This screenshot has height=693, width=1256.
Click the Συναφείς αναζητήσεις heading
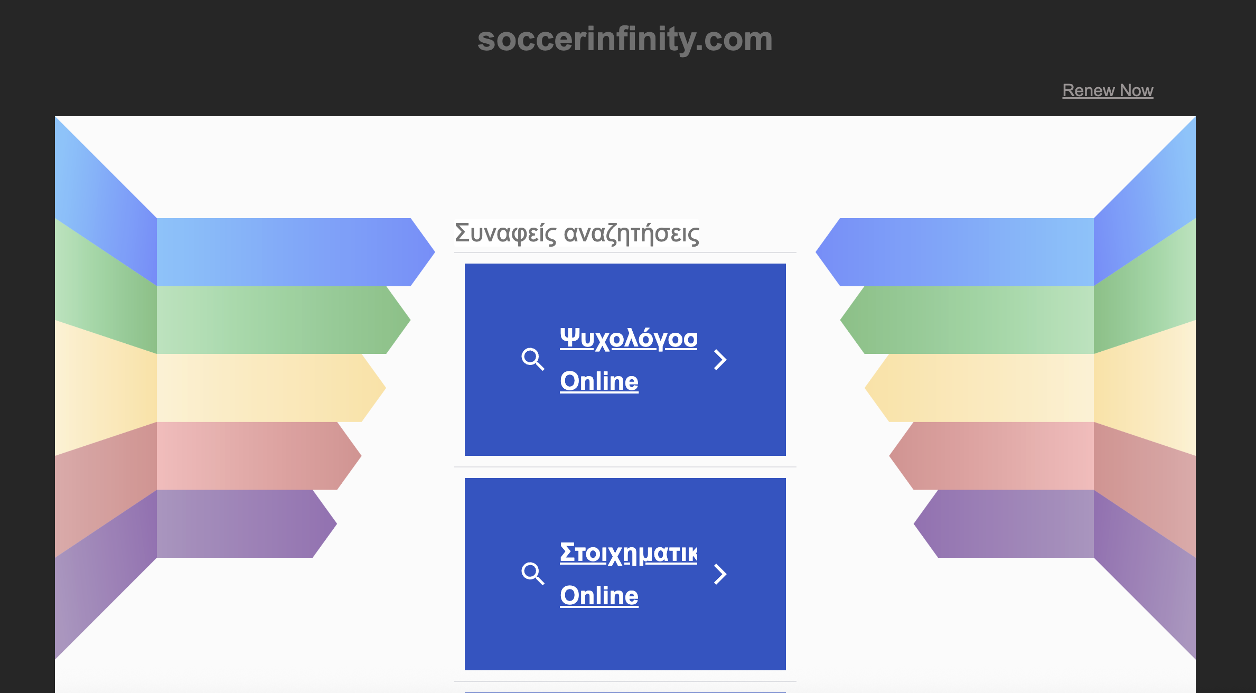(577, 233)
